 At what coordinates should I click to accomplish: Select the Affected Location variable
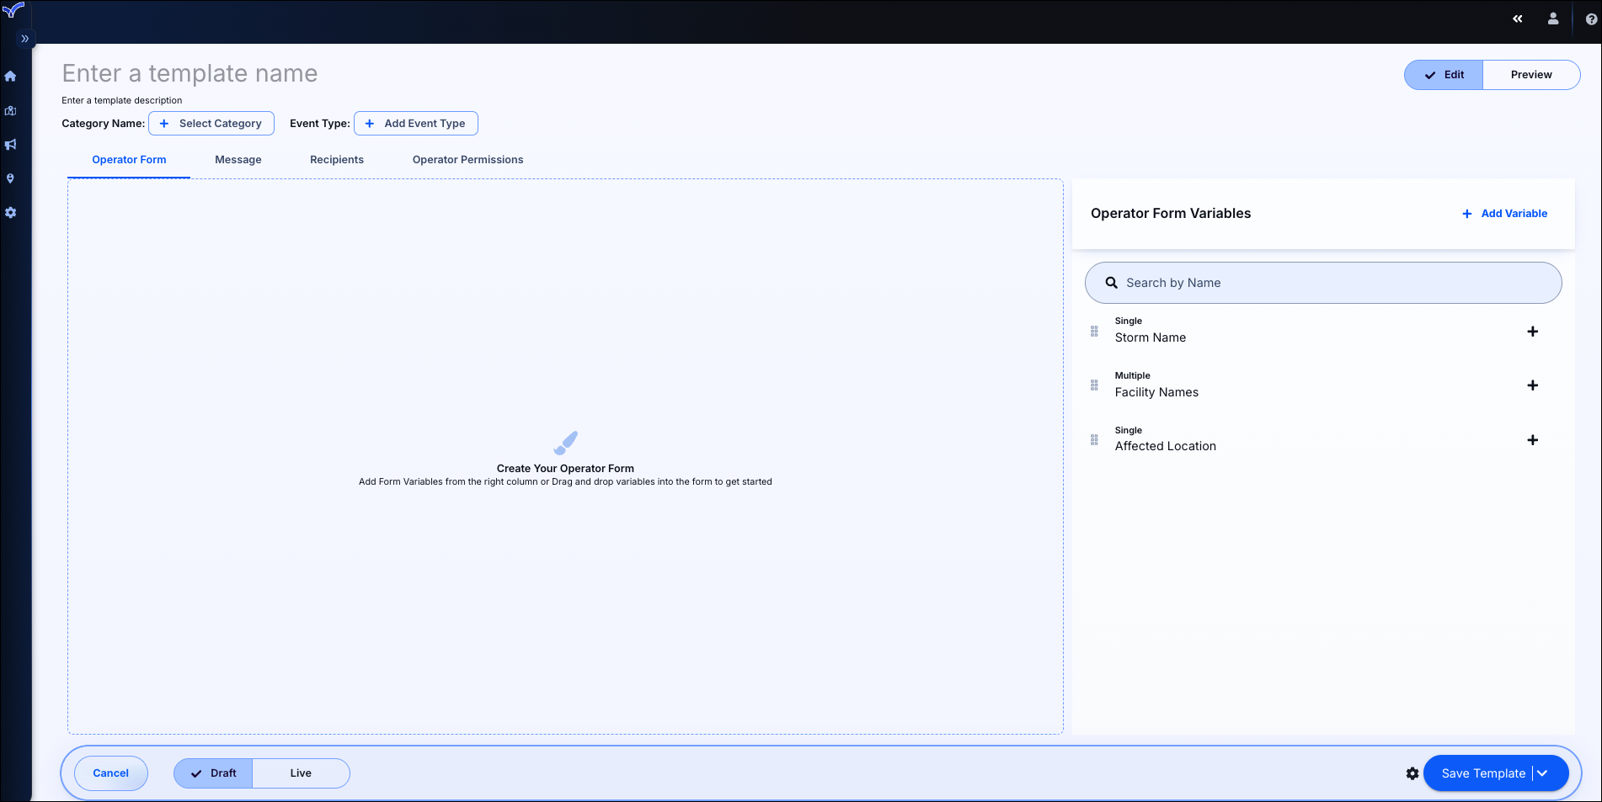click(1166, 446)
